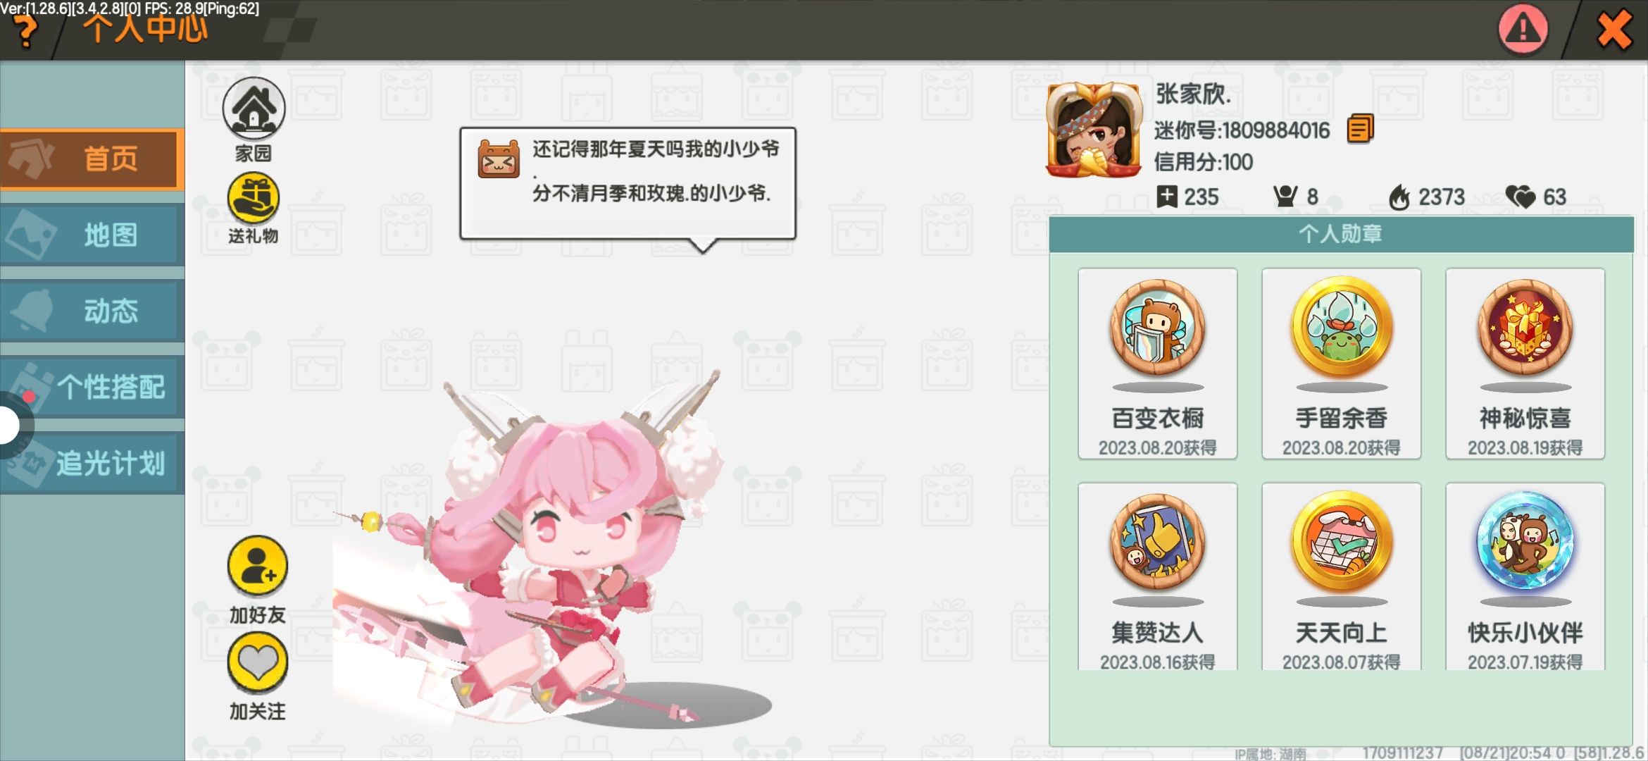The image size is (1648, 761).
Task: Copy the 迷你号 using the copy icon
Action: pos(1360,129)
